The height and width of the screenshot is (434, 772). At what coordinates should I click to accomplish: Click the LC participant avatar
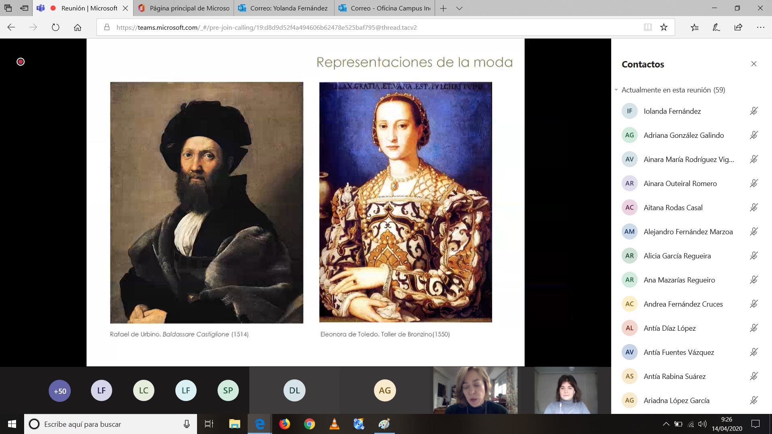[144, 391]
